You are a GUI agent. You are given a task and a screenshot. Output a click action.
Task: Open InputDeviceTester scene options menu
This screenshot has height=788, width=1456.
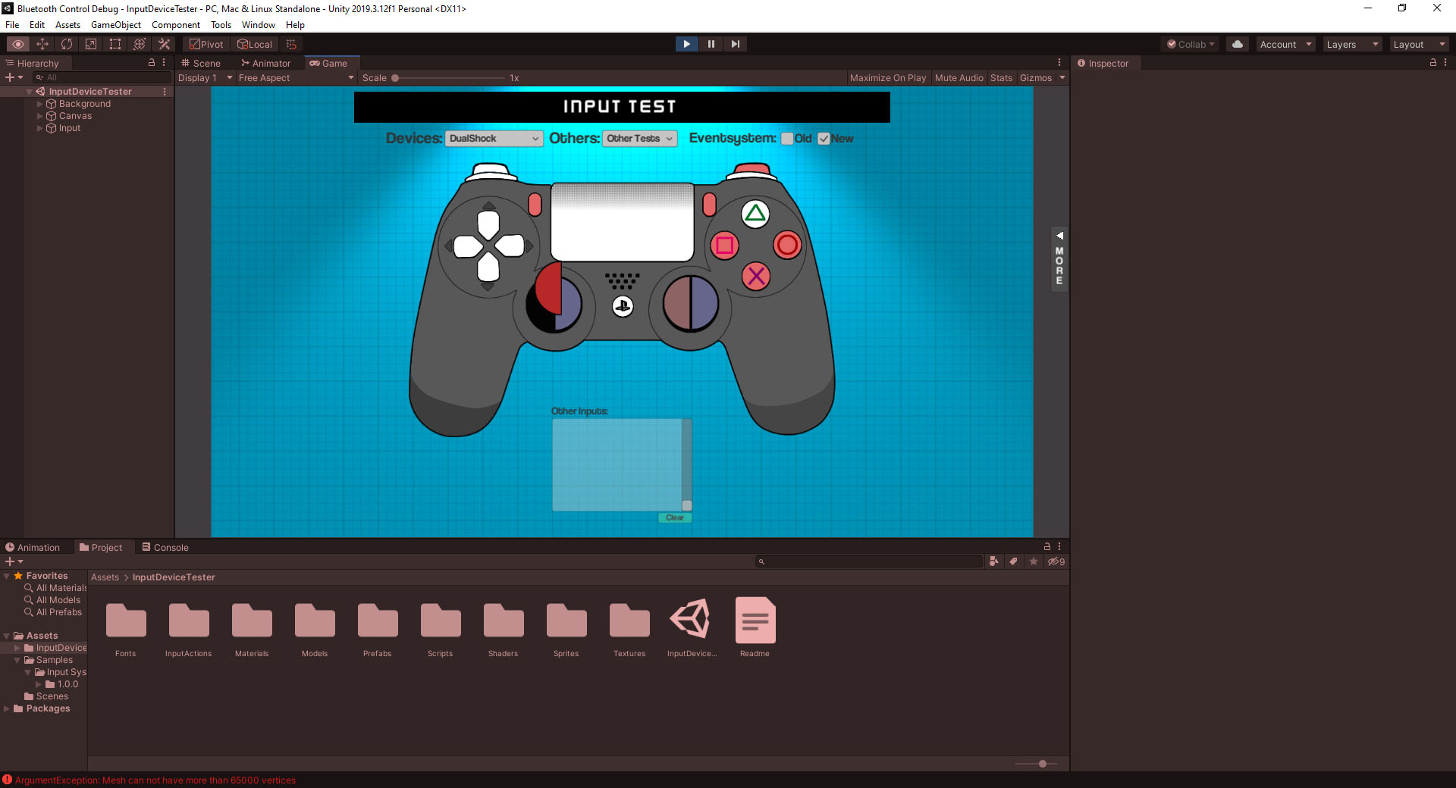click(x=165, y=92)
